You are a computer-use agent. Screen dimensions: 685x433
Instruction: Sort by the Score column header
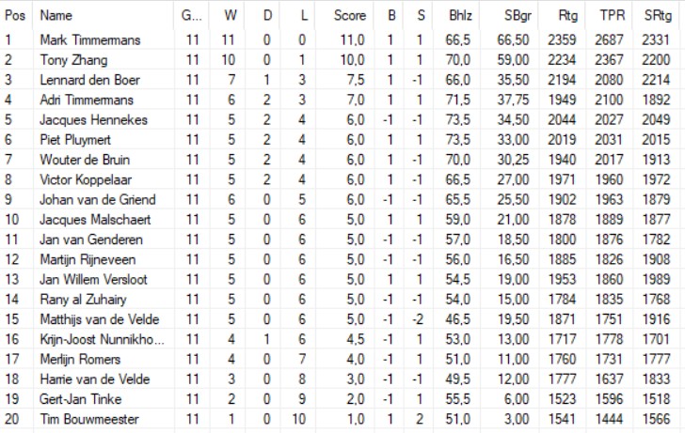coord(349,16)
